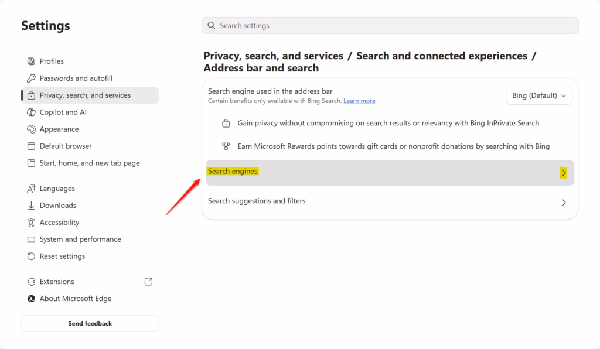This screenshot has width=600, height=349.
Task: Click the key icon beside Passwords and autofill
Action: [31, 78]
